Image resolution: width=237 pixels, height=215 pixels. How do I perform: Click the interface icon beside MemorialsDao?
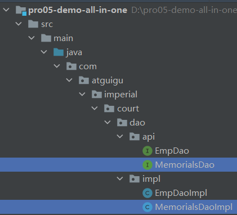(147, 165)
